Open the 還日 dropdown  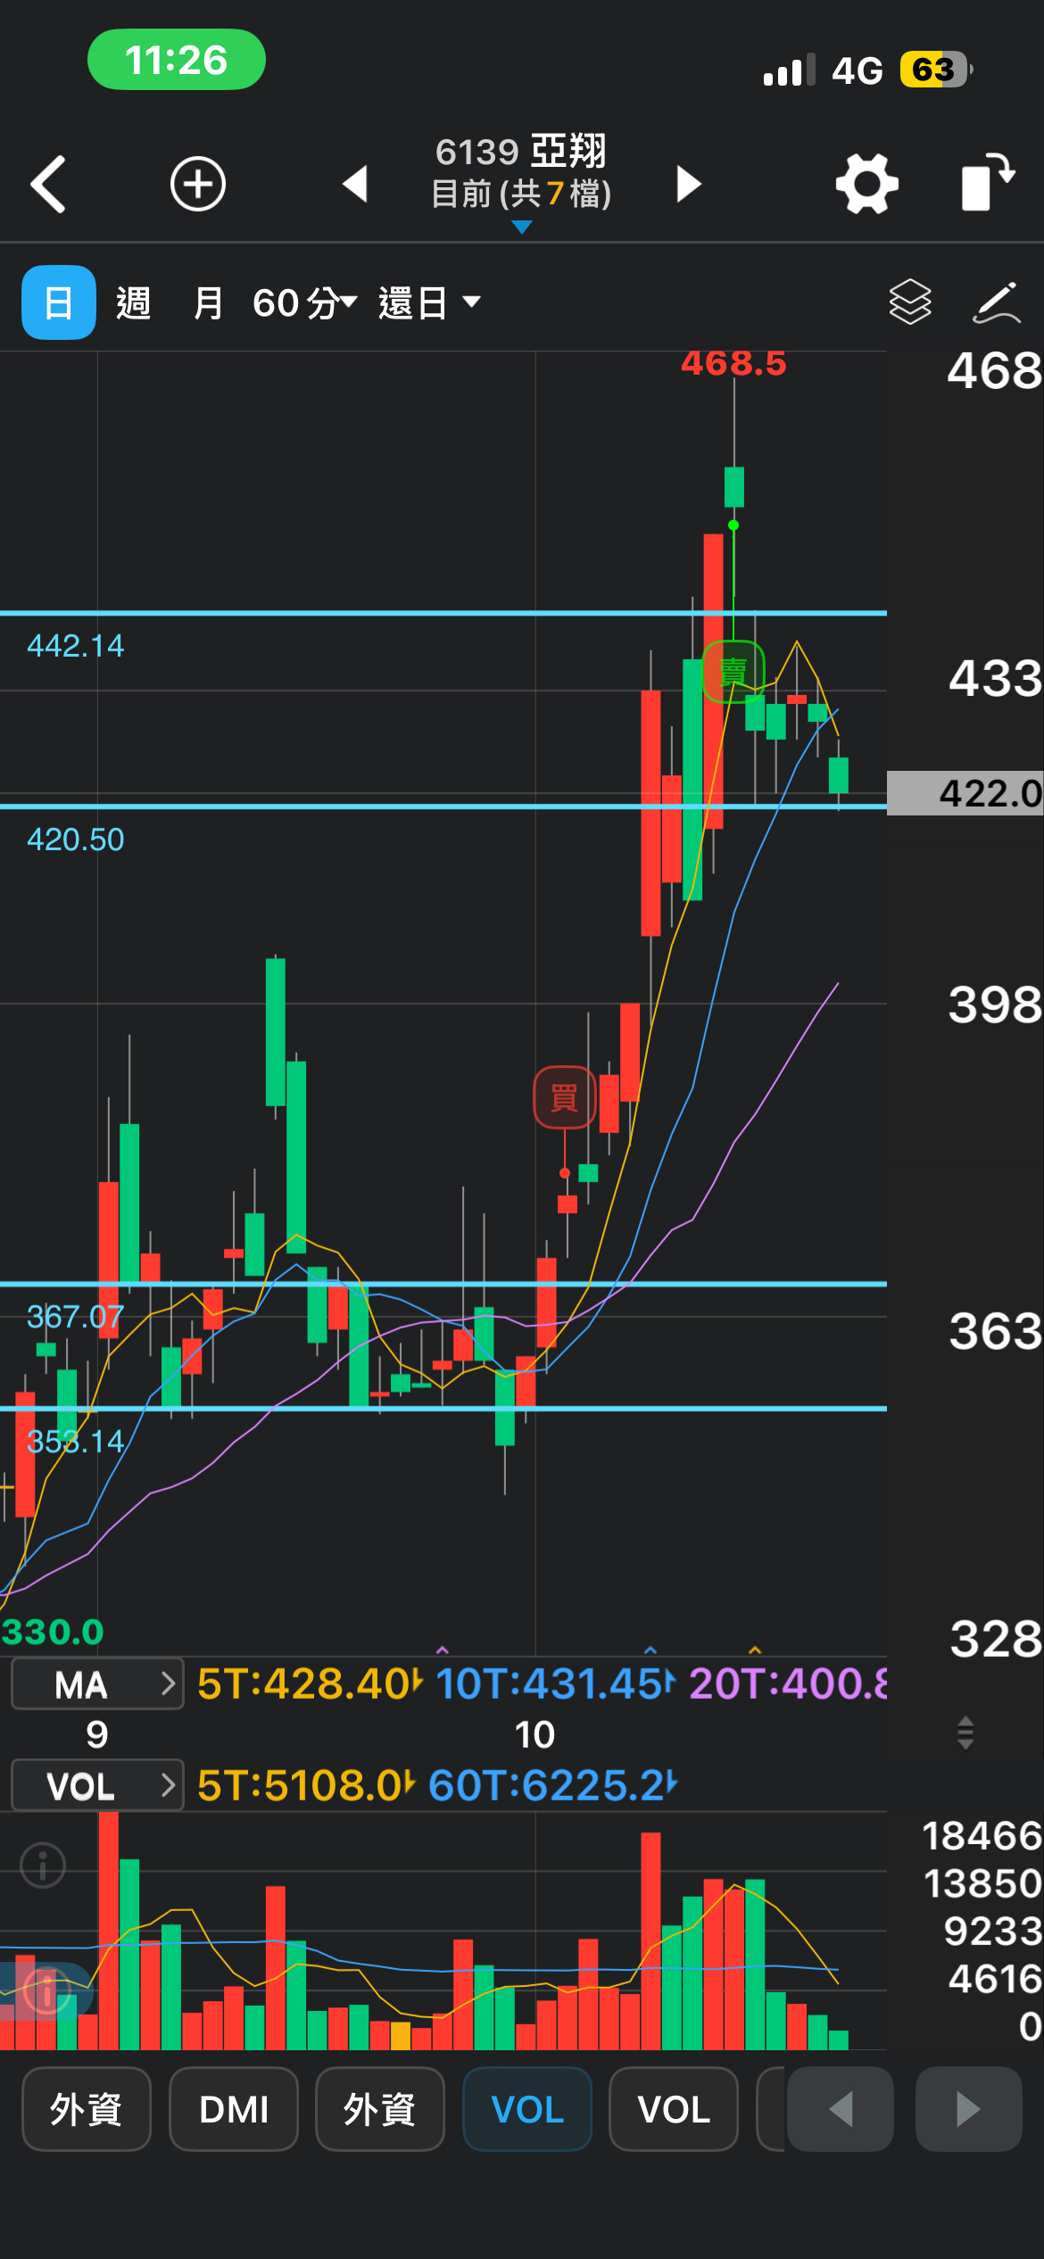(430, 302)
